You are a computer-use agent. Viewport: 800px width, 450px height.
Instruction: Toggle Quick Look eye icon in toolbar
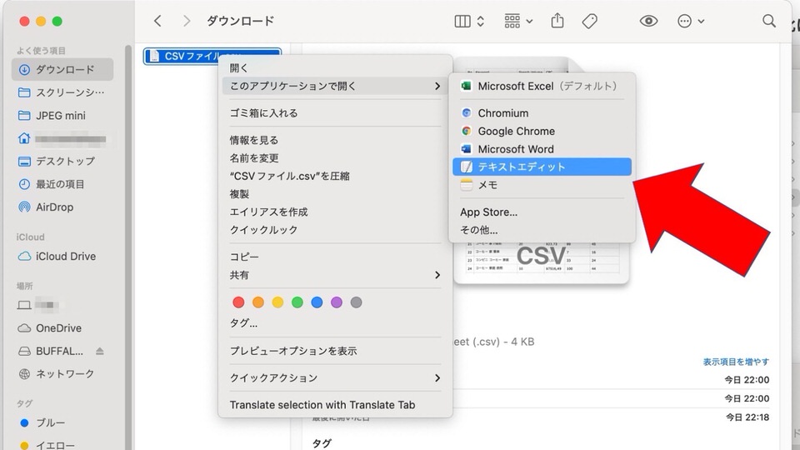(648, 22)
